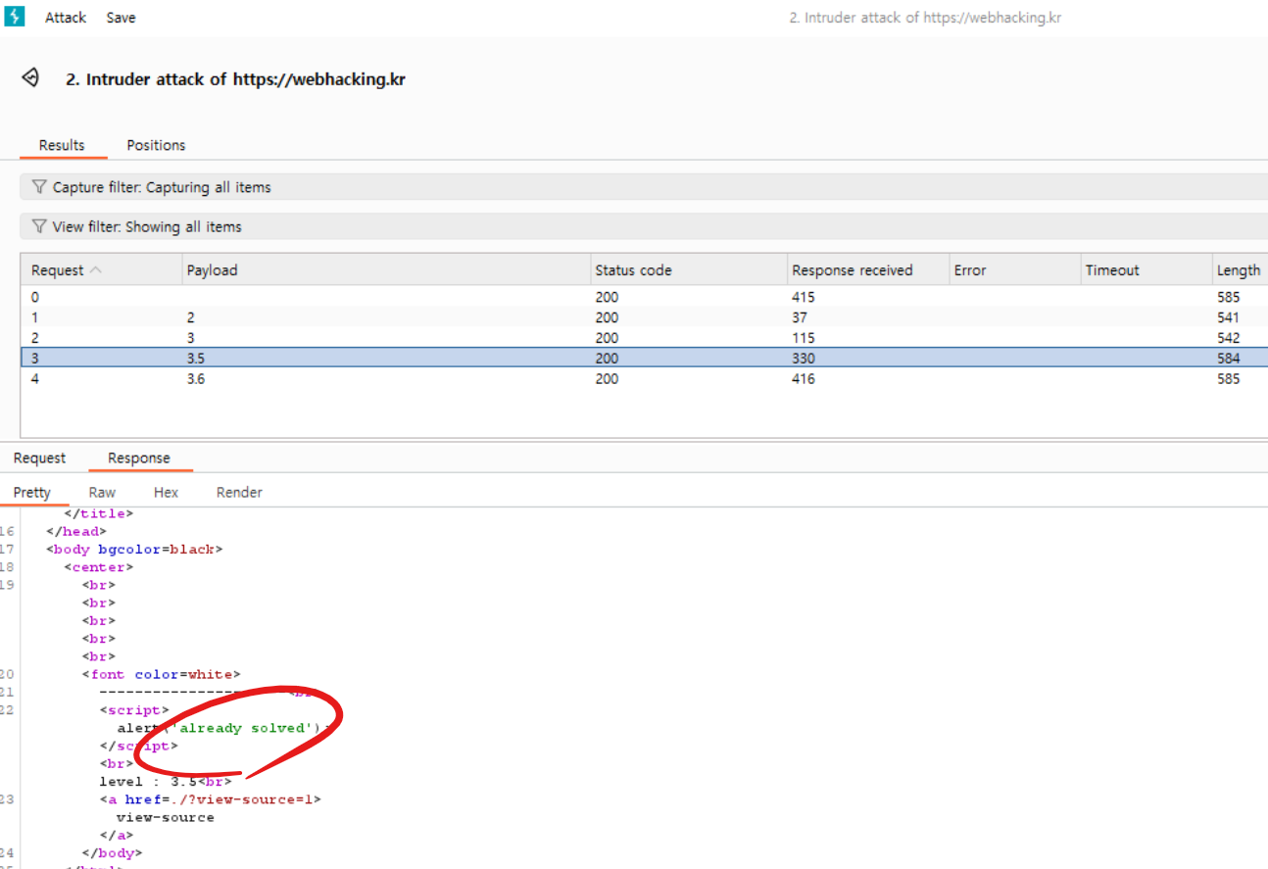Click the a href=./?view-source=1 line
This screenshot has height=869, width=1268.
coord(210,799)
